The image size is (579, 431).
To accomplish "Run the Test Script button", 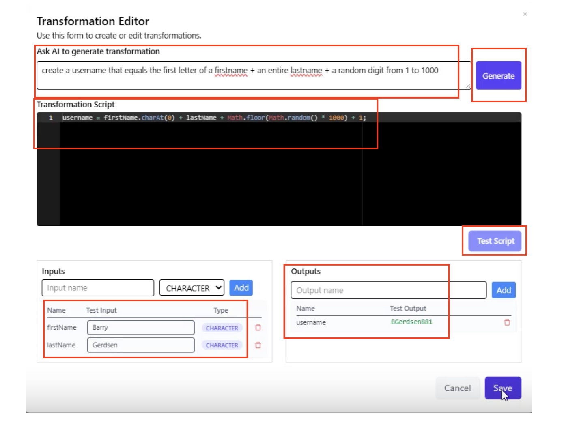I will pos(495,241).
